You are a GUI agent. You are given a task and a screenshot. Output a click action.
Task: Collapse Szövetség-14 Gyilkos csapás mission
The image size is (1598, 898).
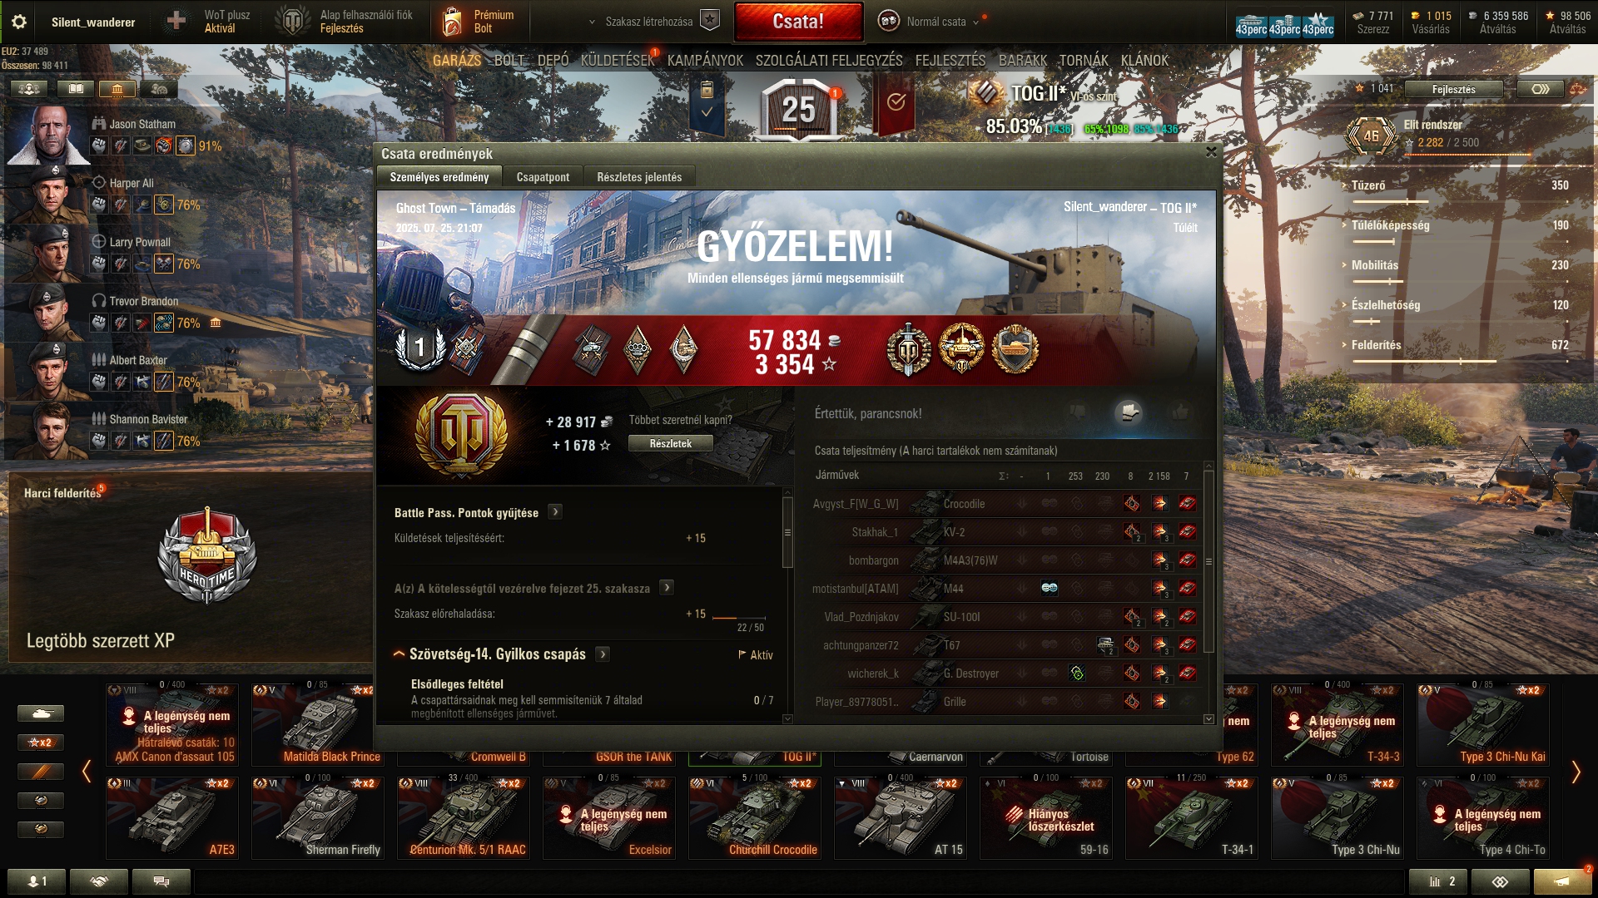(399, 654)
